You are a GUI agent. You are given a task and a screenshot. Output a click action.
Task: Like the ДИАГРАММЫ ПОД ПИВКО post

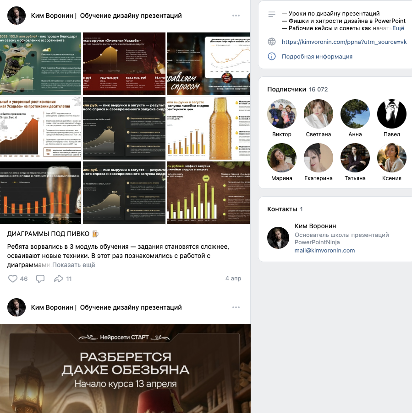(13, 279)
